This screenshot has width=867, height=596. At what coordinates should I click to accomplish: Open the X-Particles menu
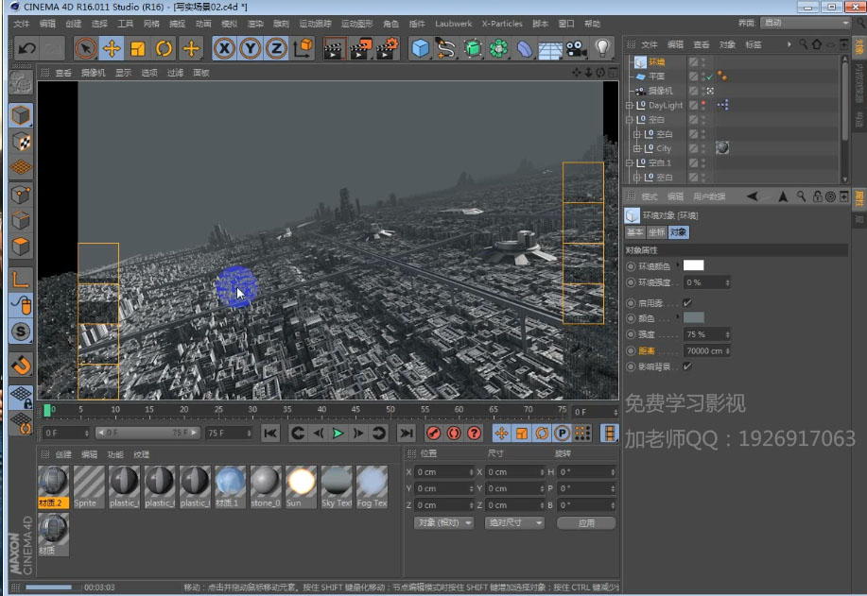coord(501,24)
